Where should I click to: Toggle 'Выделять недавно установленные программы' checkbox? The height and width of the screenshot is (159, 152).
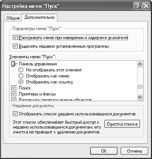click(x=15, y=46)
